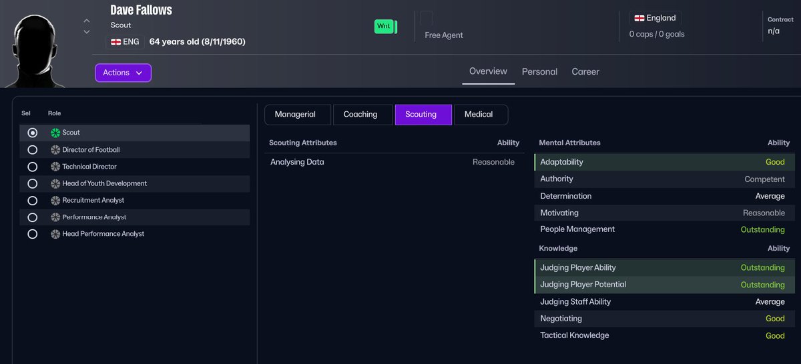This screenshot has width=801, height=364.
Task: Click the Adaptability attribute row
Action: pyautogui.click(x=664, y=162)
